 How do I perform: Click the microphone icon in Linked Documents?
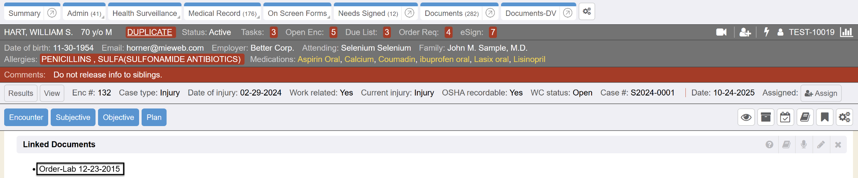pyautogui.click(x=804, y=144)
